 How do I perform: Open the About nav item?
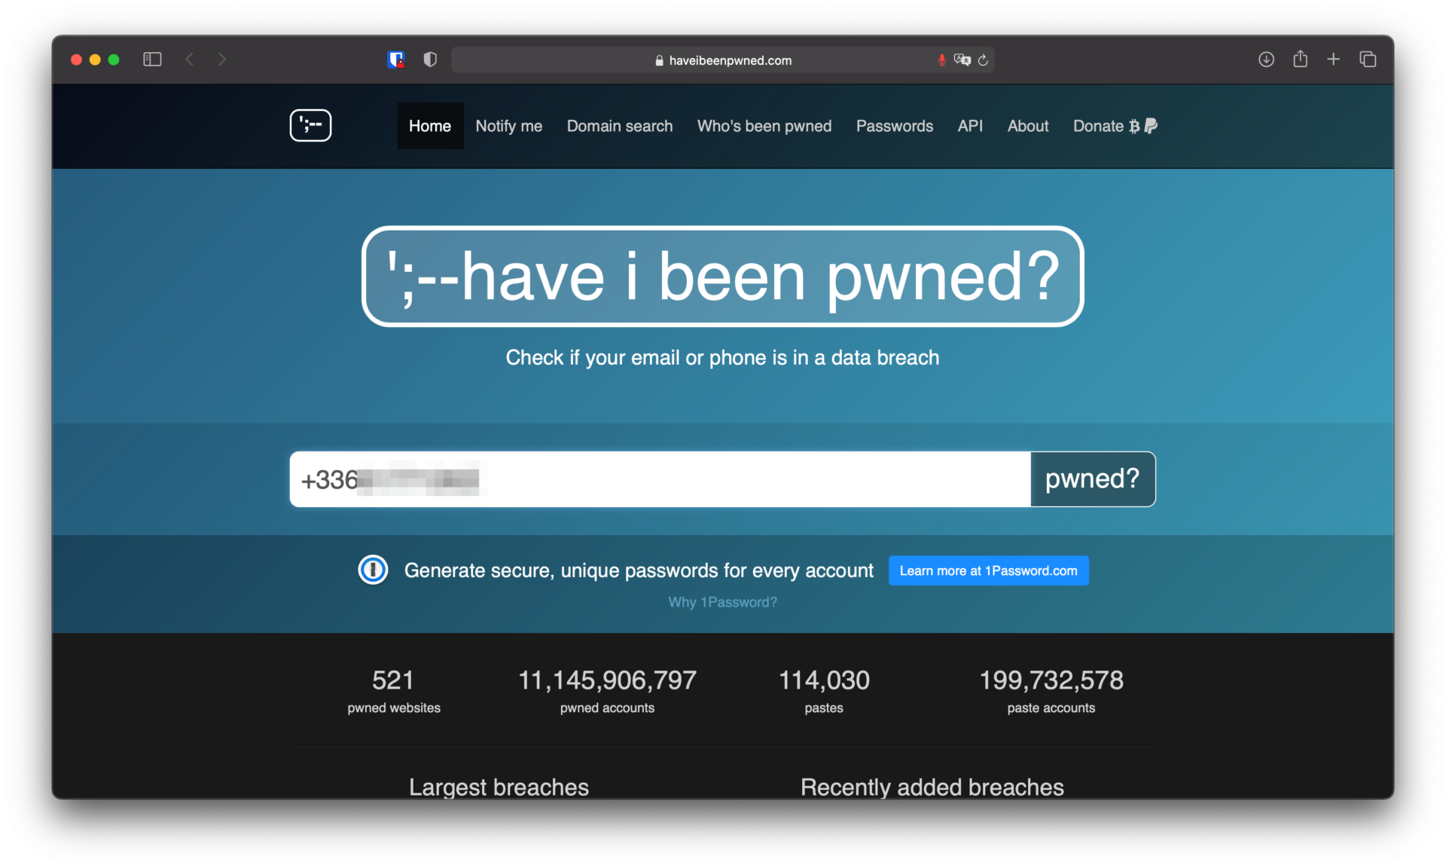click(1028, 126)
